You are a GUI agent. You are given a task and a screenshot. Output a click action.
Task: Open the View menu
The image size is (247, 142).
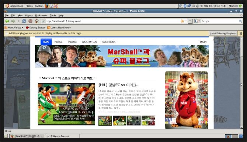(x=20, y=15)
